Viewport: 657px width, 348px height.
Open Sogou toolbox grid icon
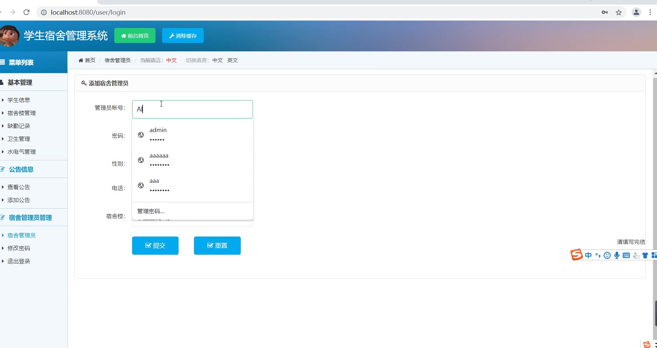pyautogui.click(x=654, y=255)
